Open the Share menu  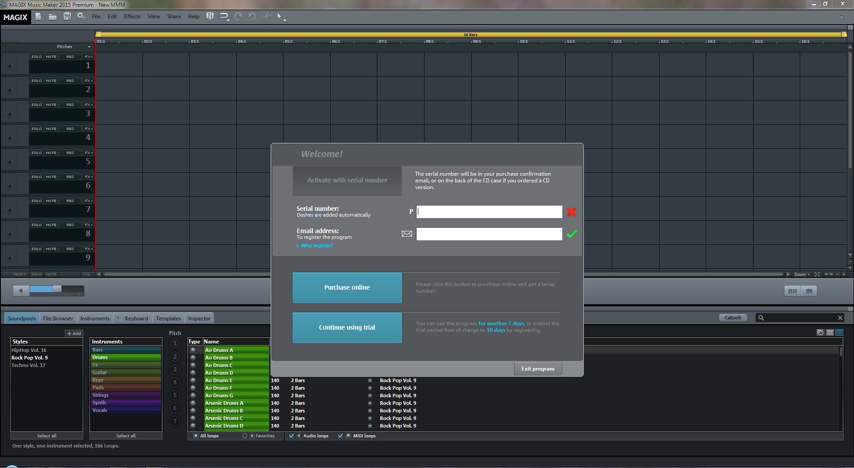[x=174, y=16]
